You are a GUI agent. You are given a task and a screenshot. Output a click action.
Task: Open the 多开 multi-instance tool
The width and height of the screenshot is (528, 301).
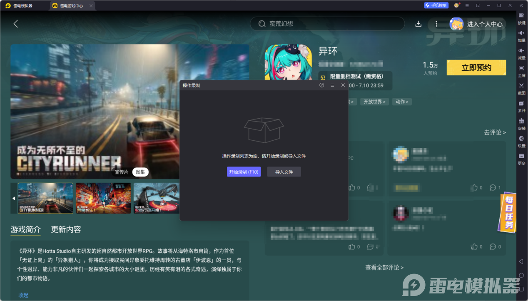(x=521, y=106)
